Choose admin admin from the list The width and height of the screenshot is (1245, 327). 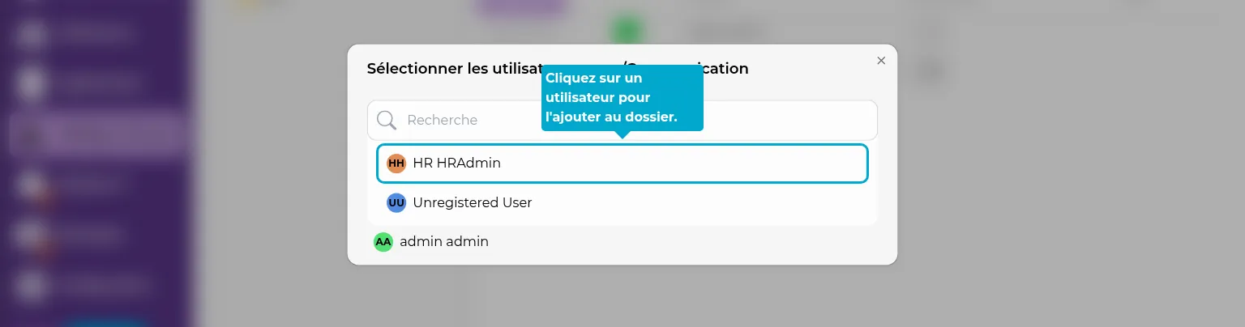pos(444,242)
